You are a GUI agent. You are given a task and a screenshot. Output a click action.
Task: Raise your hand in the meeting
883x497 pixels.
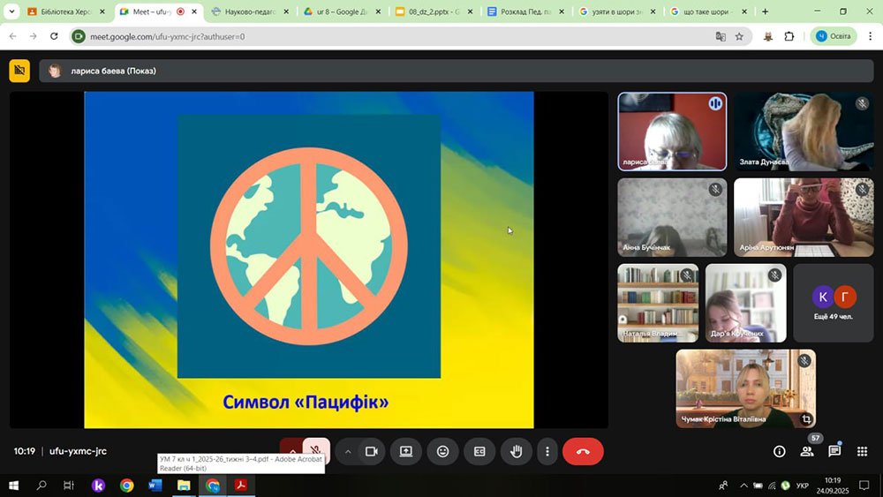[517, 451]
